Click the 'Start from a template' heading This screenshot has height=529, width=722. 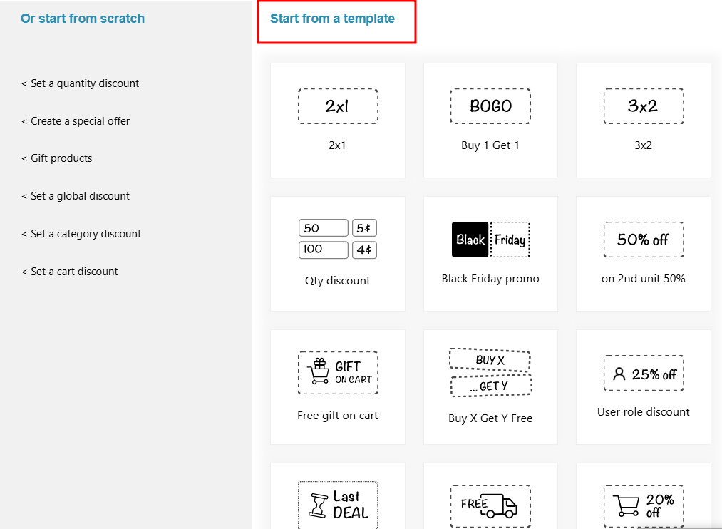[x=332, y=19]
